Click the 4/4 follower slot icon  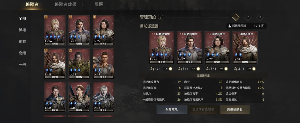click(152, 69)
